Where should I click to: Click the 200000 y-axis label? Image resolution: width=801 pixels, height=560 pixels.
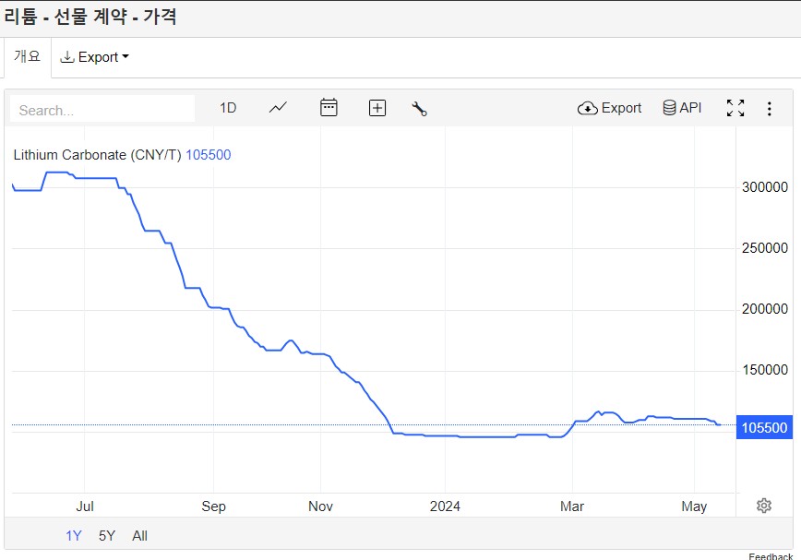(x=765, y=308)
